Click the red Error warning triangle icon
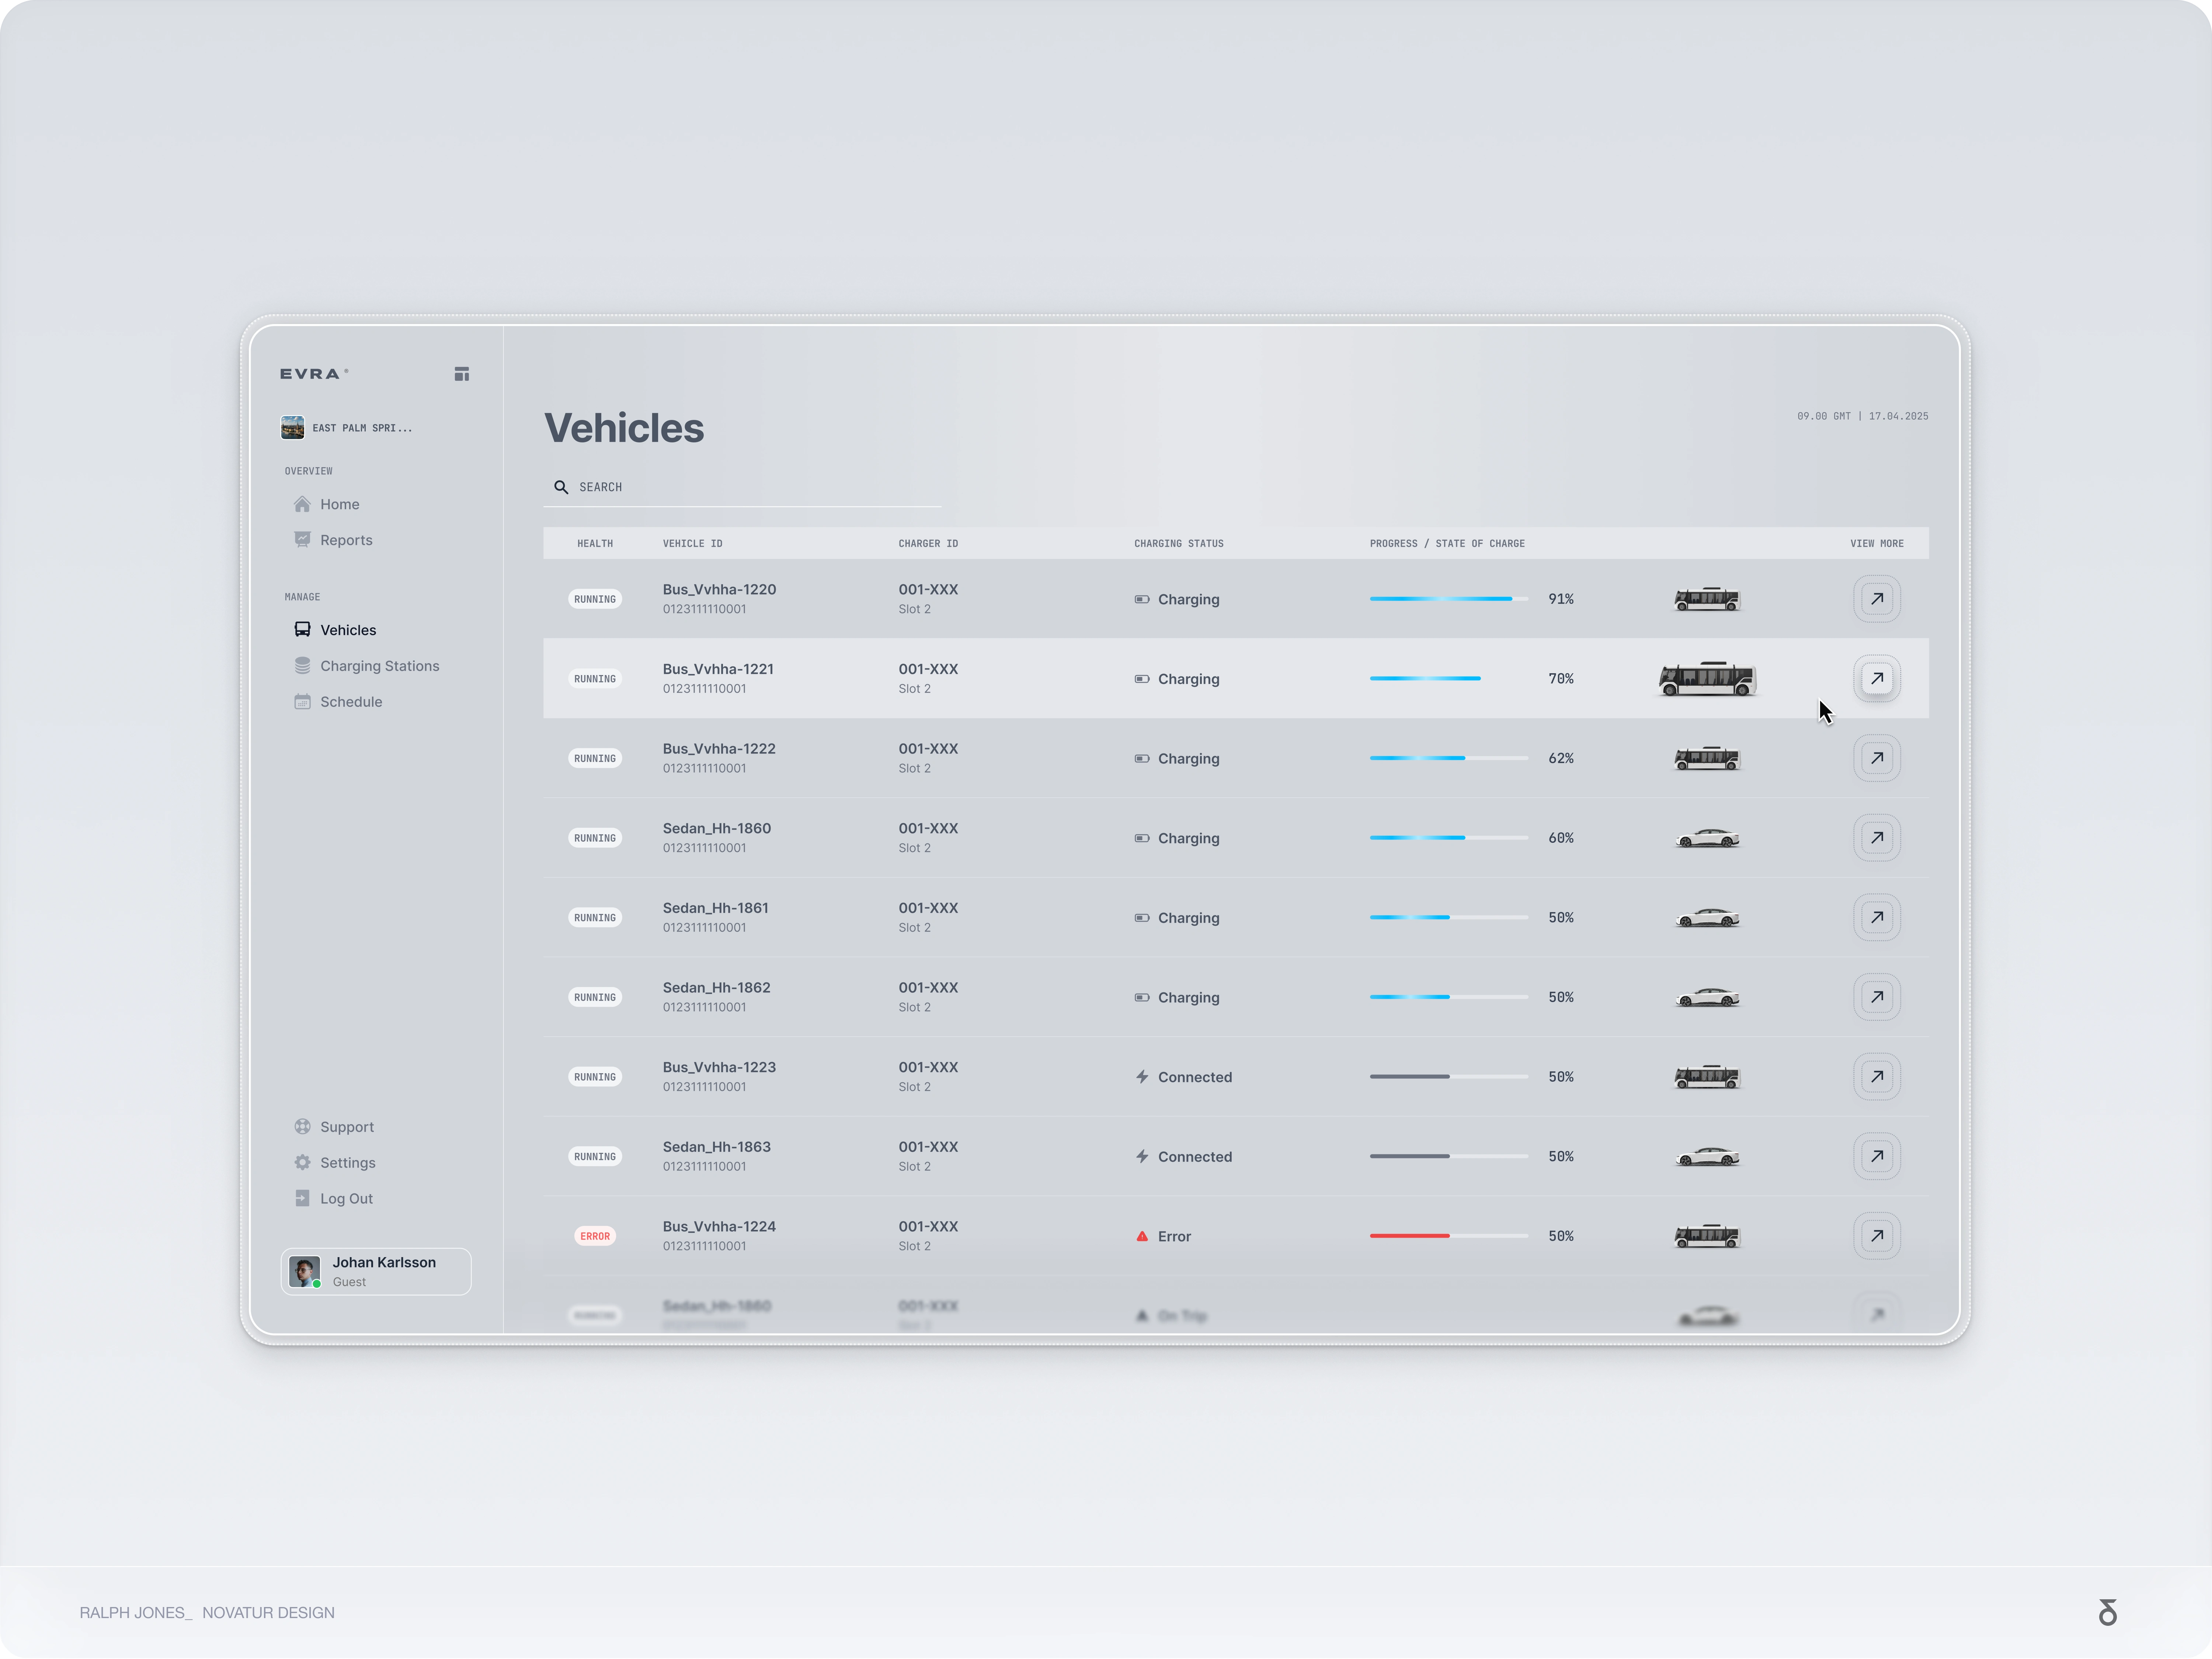2212x1659 pixels. pyautogui.click(x=1142, y=1237)
